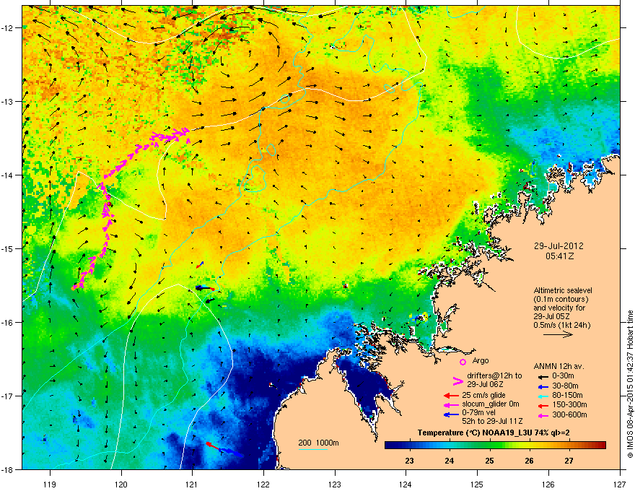Click the magenta drifters chevron legend symbol
635x491 pixels.
(x=457, y=381)
